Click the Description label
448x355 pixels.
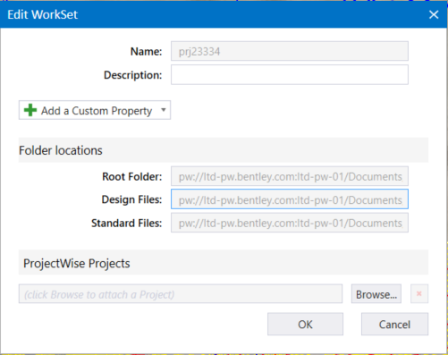[132, 75]
